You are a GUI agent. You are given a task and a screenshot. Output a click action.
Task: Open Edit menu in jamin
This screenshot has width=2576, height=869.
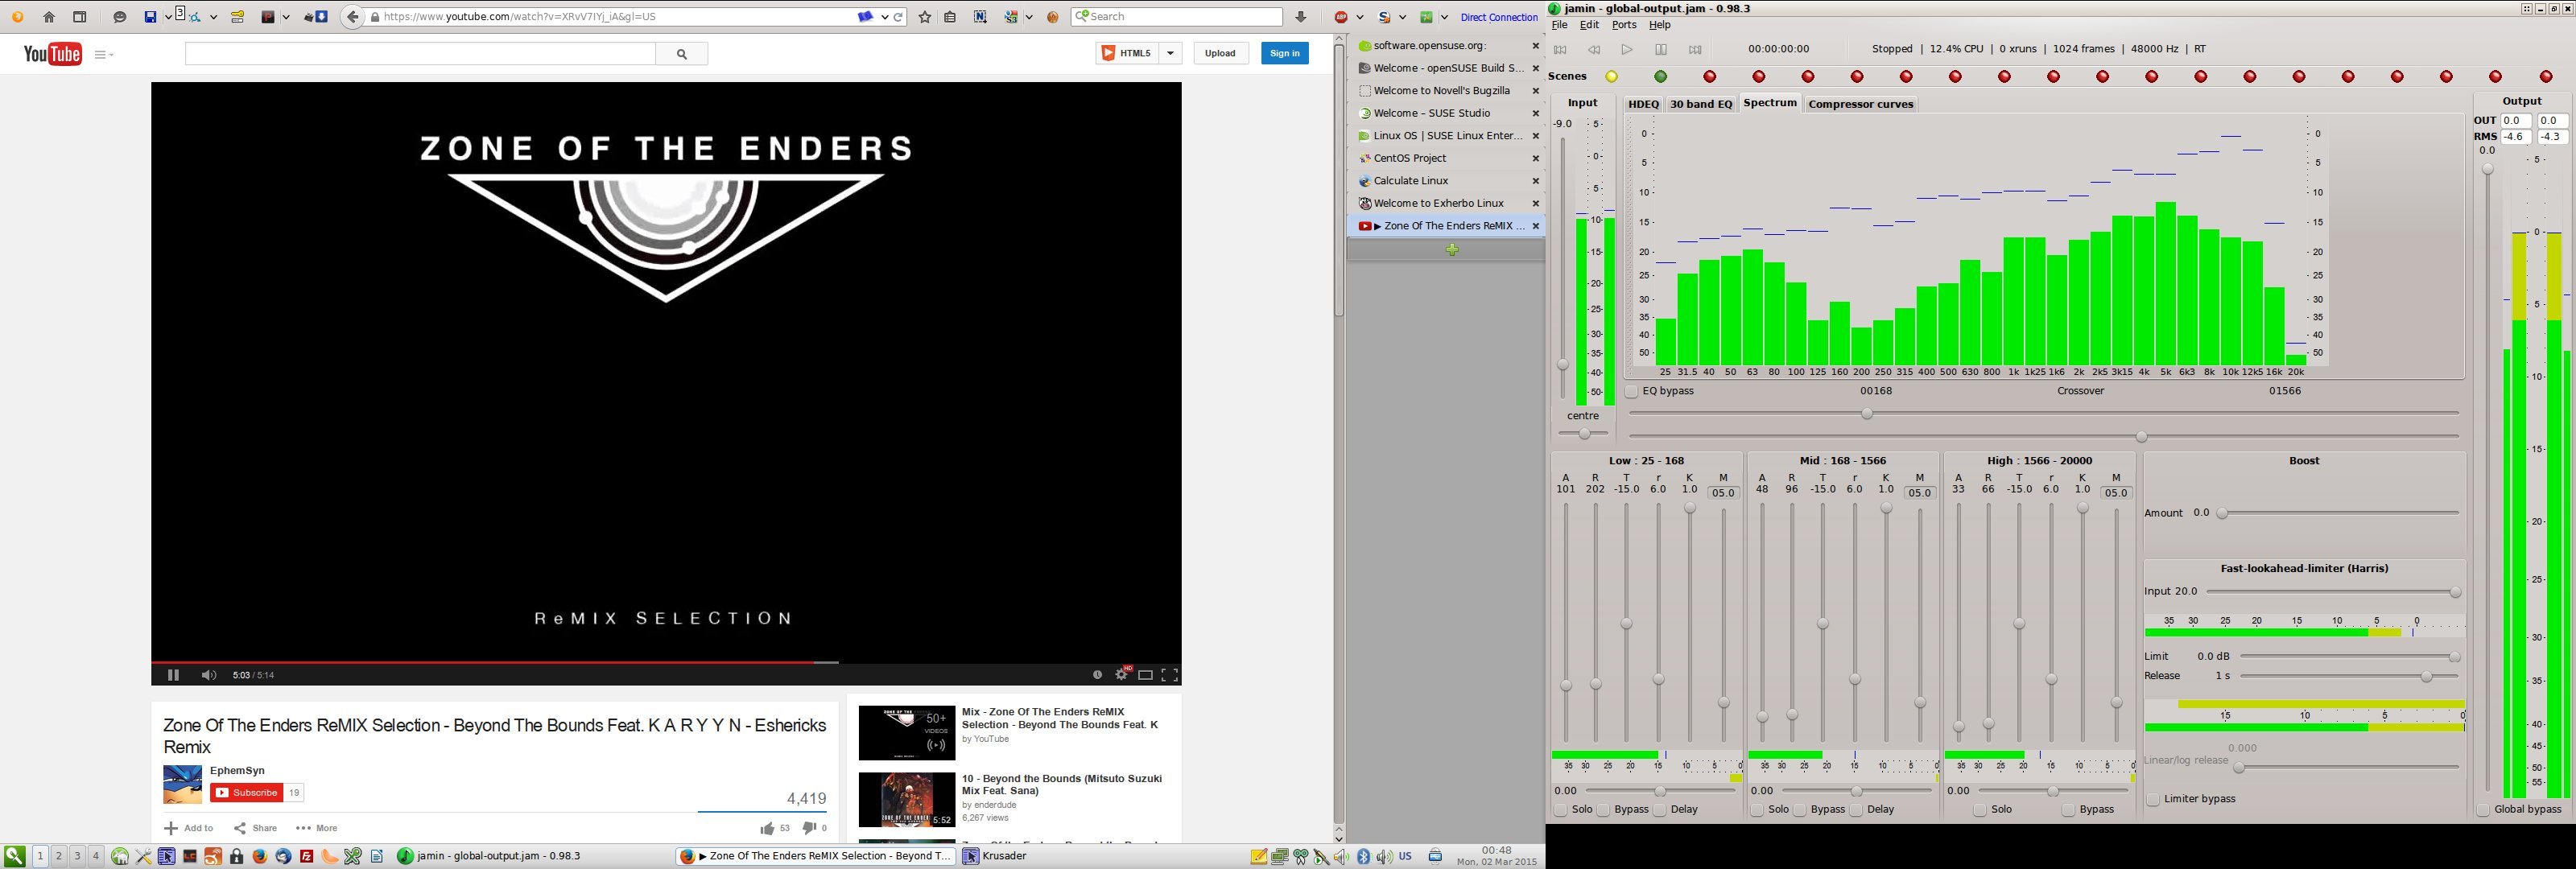(1589, 25)
